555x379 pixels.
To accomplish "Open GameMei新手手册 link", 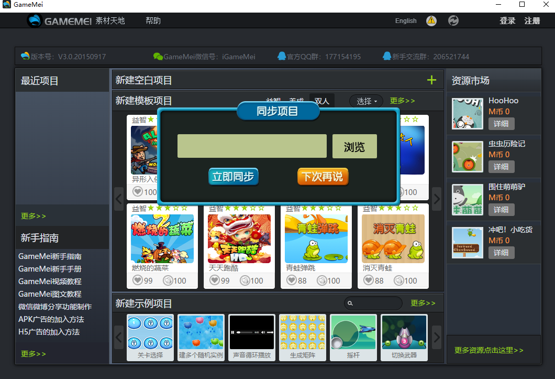I will (50, 269).
